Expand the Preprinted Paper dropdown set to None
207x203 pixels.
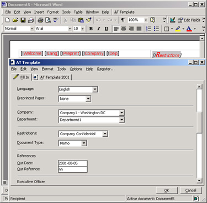click(x=88, y=99)
